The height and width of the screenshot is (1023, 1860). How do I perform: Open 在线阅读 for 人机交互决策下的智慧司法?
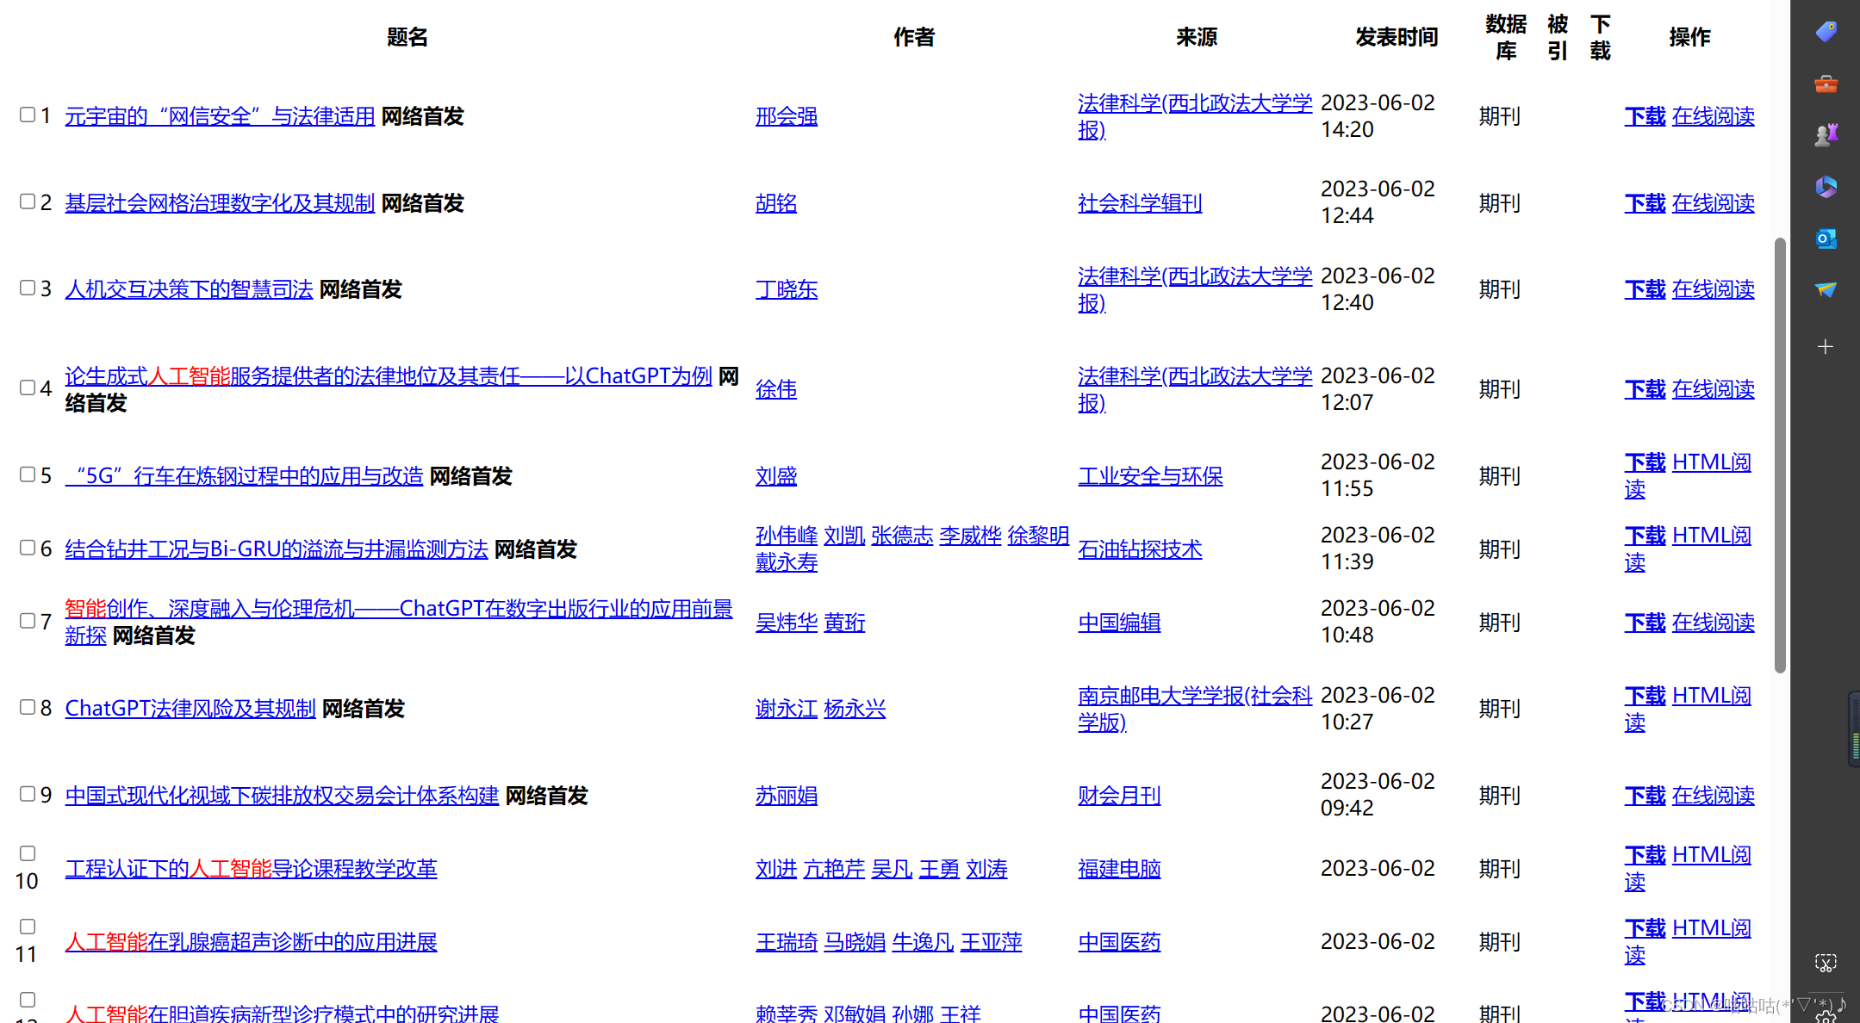tap(1712, 289)
